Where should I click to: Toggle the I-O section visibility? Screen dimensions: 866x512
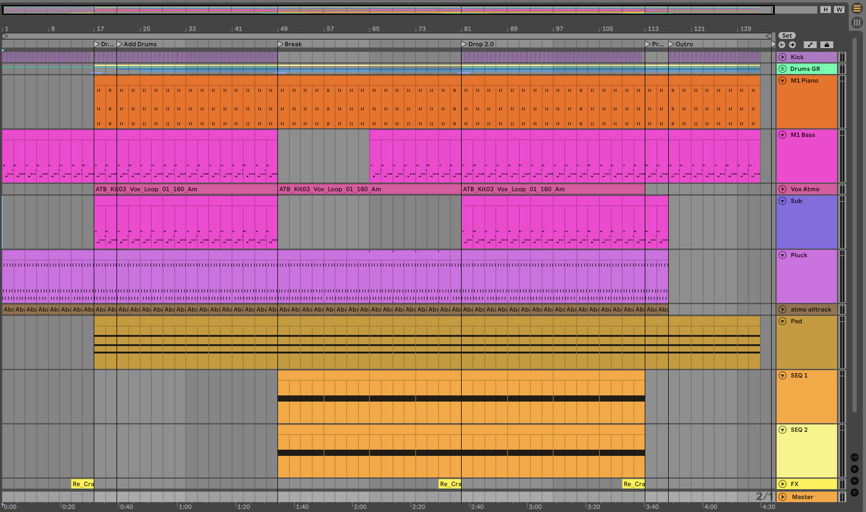[854, 457]
